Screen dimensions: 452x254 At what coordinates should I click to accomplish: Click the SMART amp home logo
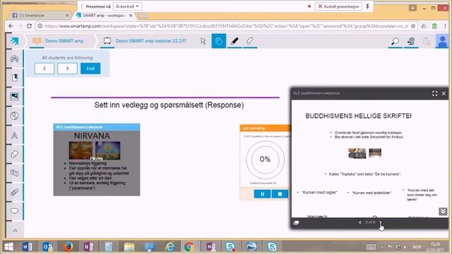(14, 41)
